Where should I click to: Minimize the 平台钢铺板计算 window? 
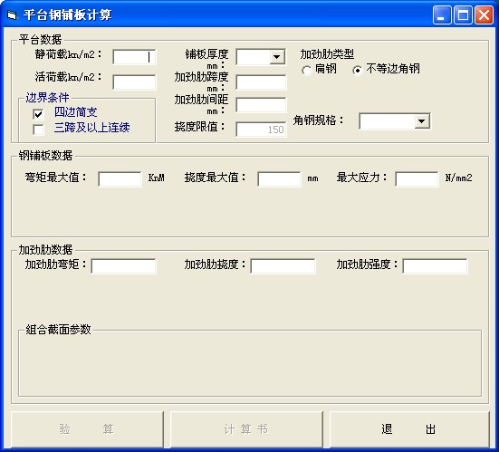[442, 15]
